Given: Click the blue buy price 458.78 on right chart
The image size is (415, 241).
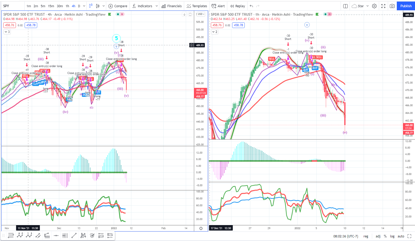Looking at the screenshot, I should tap(238, 25).
